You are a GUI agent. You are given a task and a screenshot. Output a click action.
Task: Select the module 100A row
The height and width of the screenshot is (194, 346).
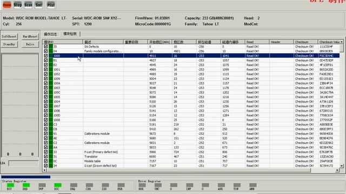tap(191, 84)
